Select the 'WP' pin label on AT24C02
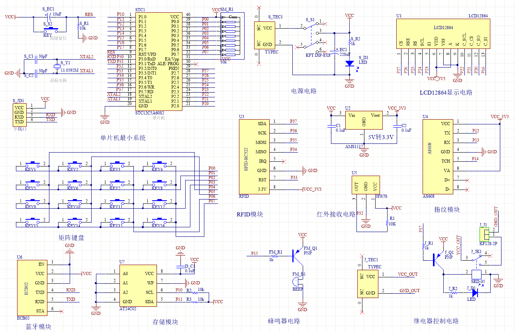The width and height of the screenshot is (515, 333). [150, 283]
